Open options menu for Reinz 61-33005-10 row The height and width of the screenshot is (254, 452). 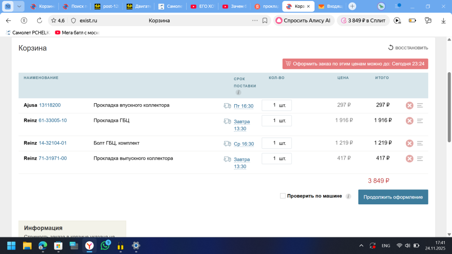click(x=420, y=121)
